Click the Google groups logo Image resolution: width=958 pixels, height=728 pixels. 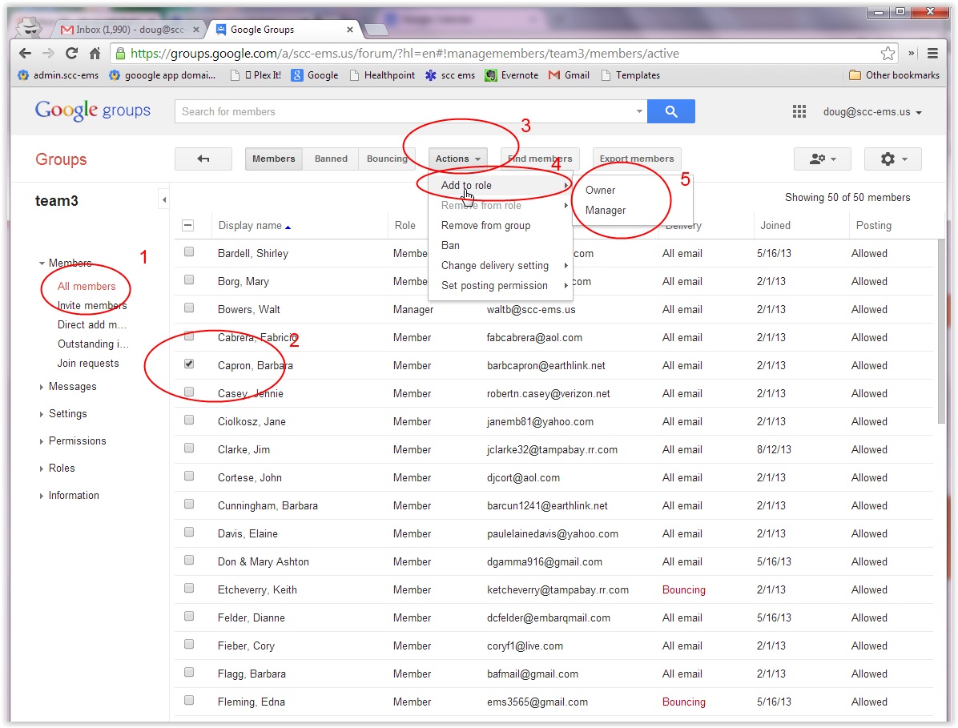(x=93, y=111)
